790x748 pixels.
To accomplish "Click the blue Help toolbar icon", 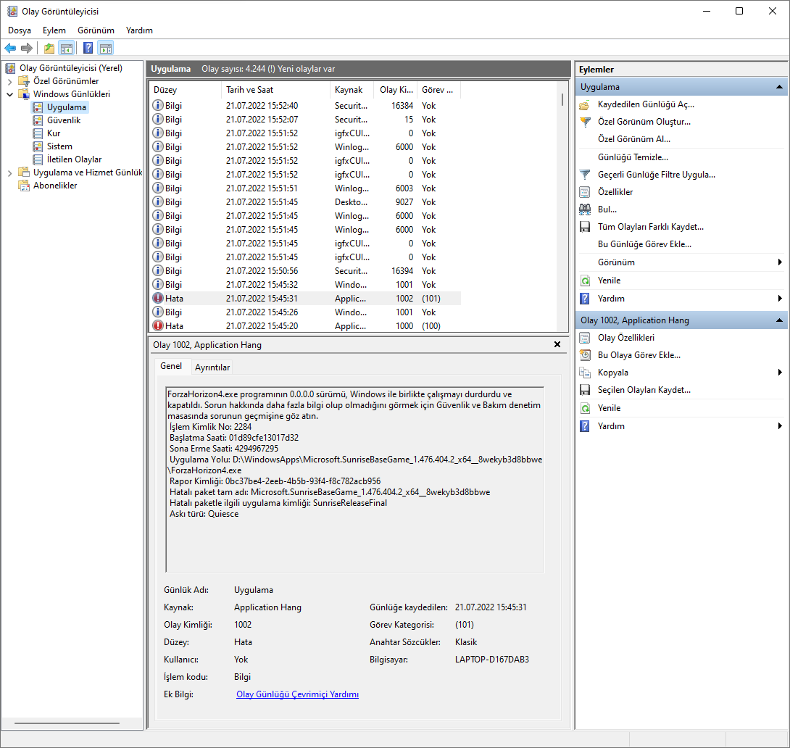I will pyautogui.click(x=88, y=49).
